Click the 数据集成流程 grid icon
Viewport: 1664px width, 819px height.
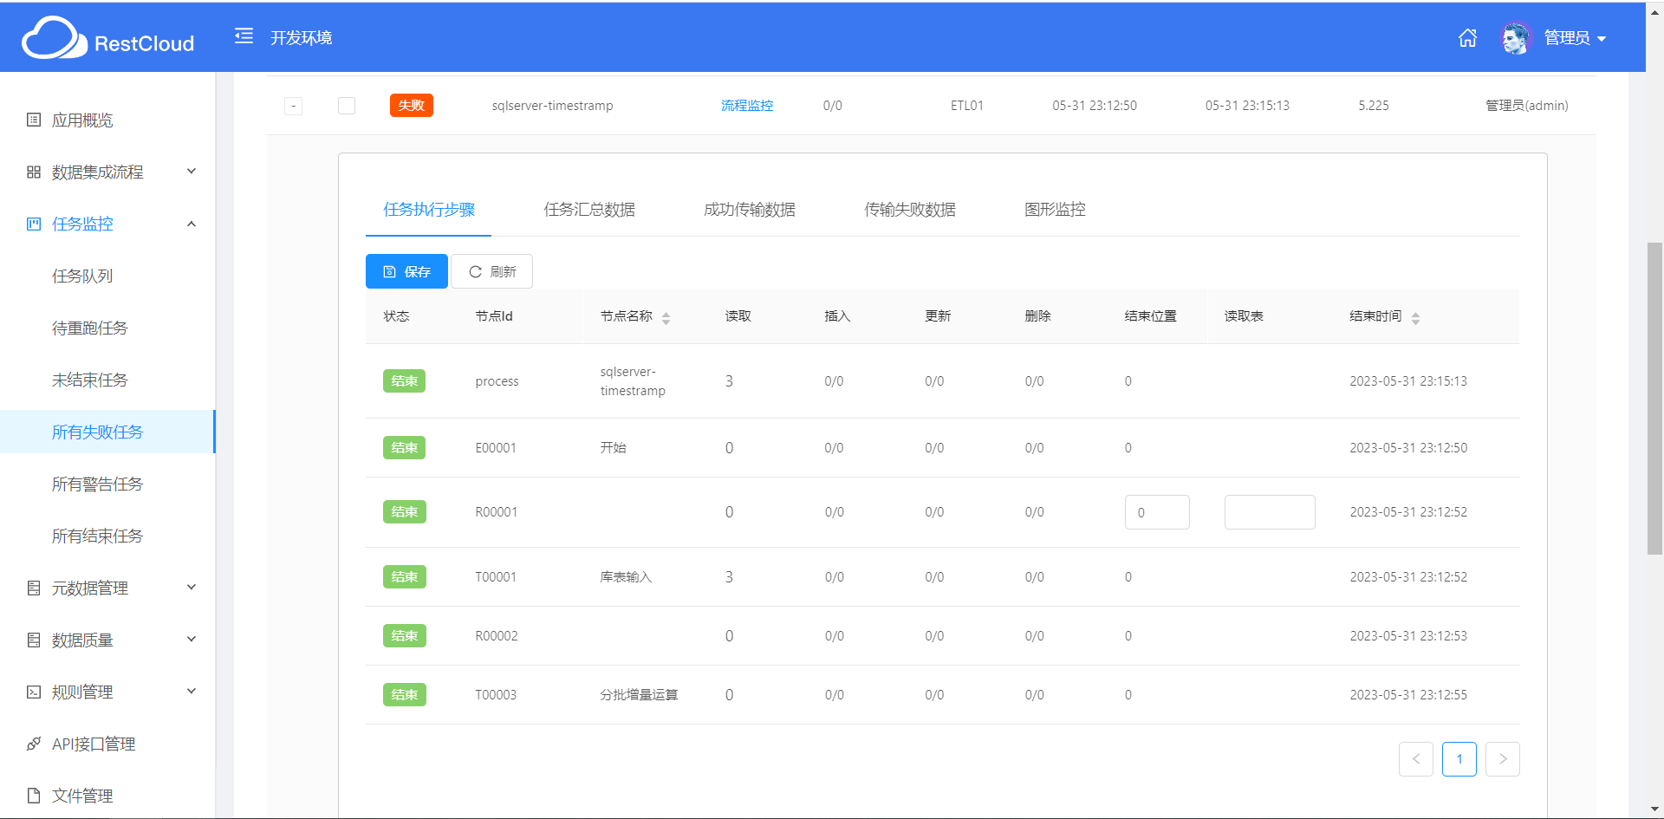[34, 172]
